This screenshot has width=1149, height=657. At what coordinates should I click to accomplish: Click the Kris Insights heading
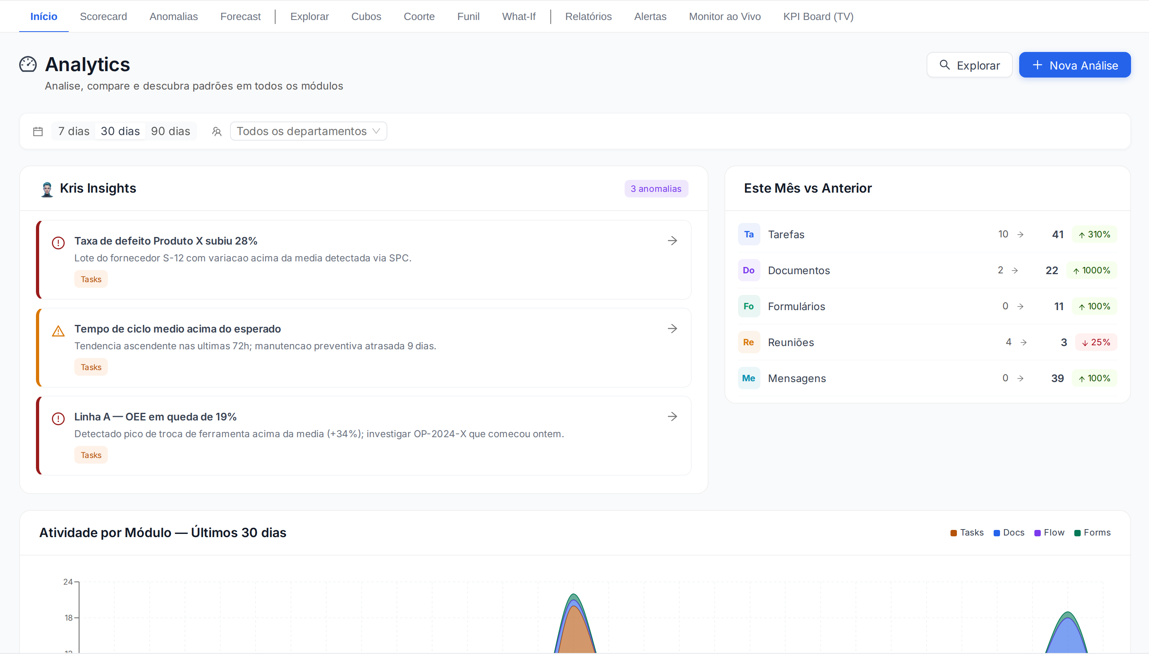[x=98, y=189]
